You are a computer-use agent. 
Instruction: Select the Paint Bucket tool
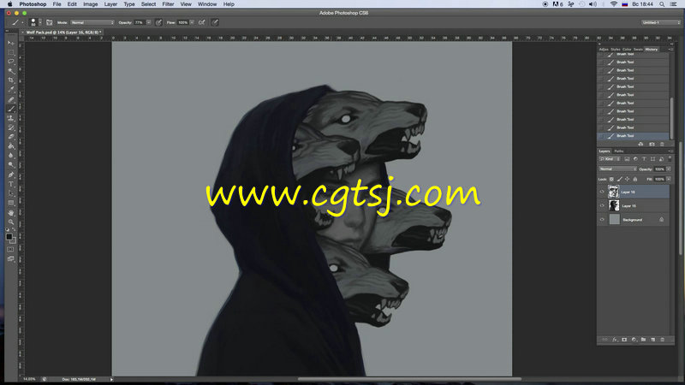coord(11,146)
